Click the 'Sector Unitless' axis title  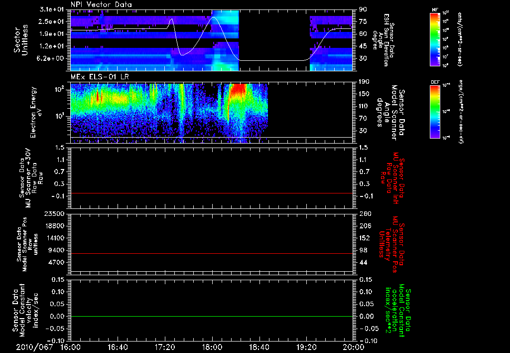(x=20, y=40)
